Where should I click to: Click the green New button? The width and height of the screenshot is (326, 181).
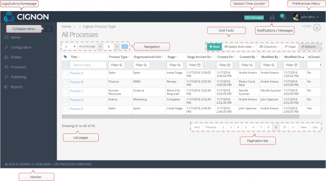[x=214, y=47]
